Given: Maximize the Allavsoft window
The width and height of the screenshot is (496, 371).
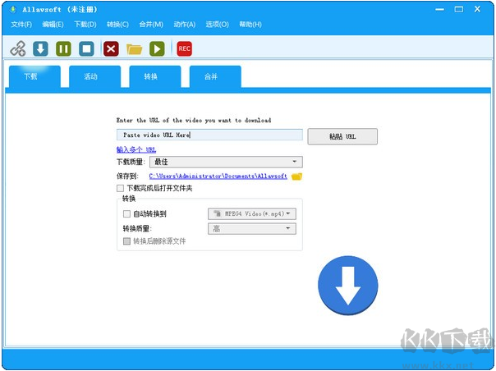Looking at the screenshot, I should point(459,10).
